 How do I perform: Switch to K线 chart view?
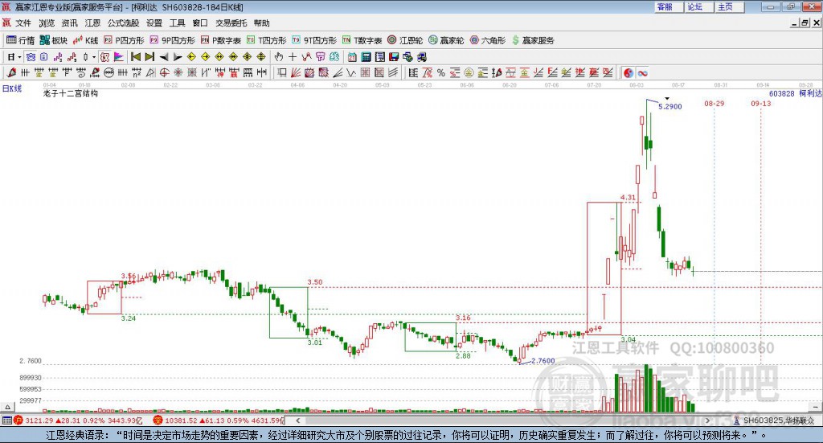pyautogui.click(x=85, y=40)
